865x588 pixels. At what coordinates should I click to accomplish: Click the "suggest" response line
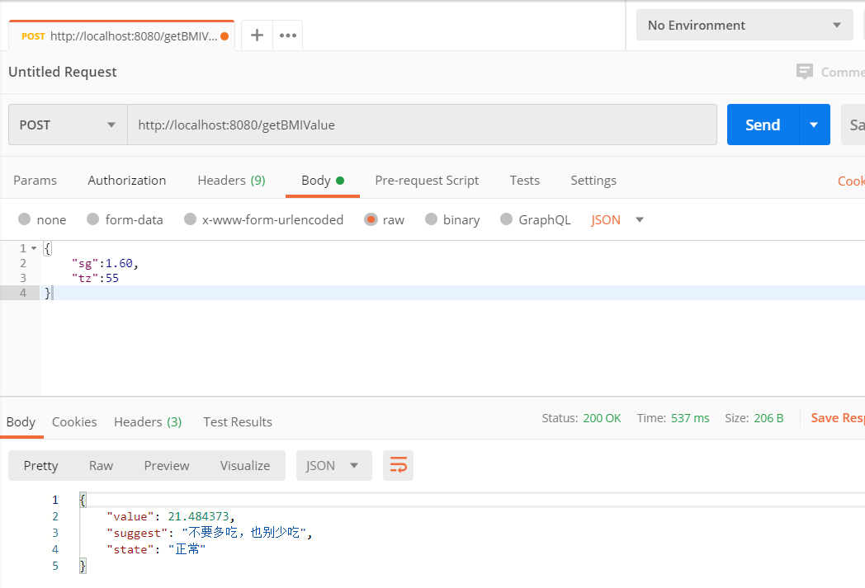tap(210, 533)
